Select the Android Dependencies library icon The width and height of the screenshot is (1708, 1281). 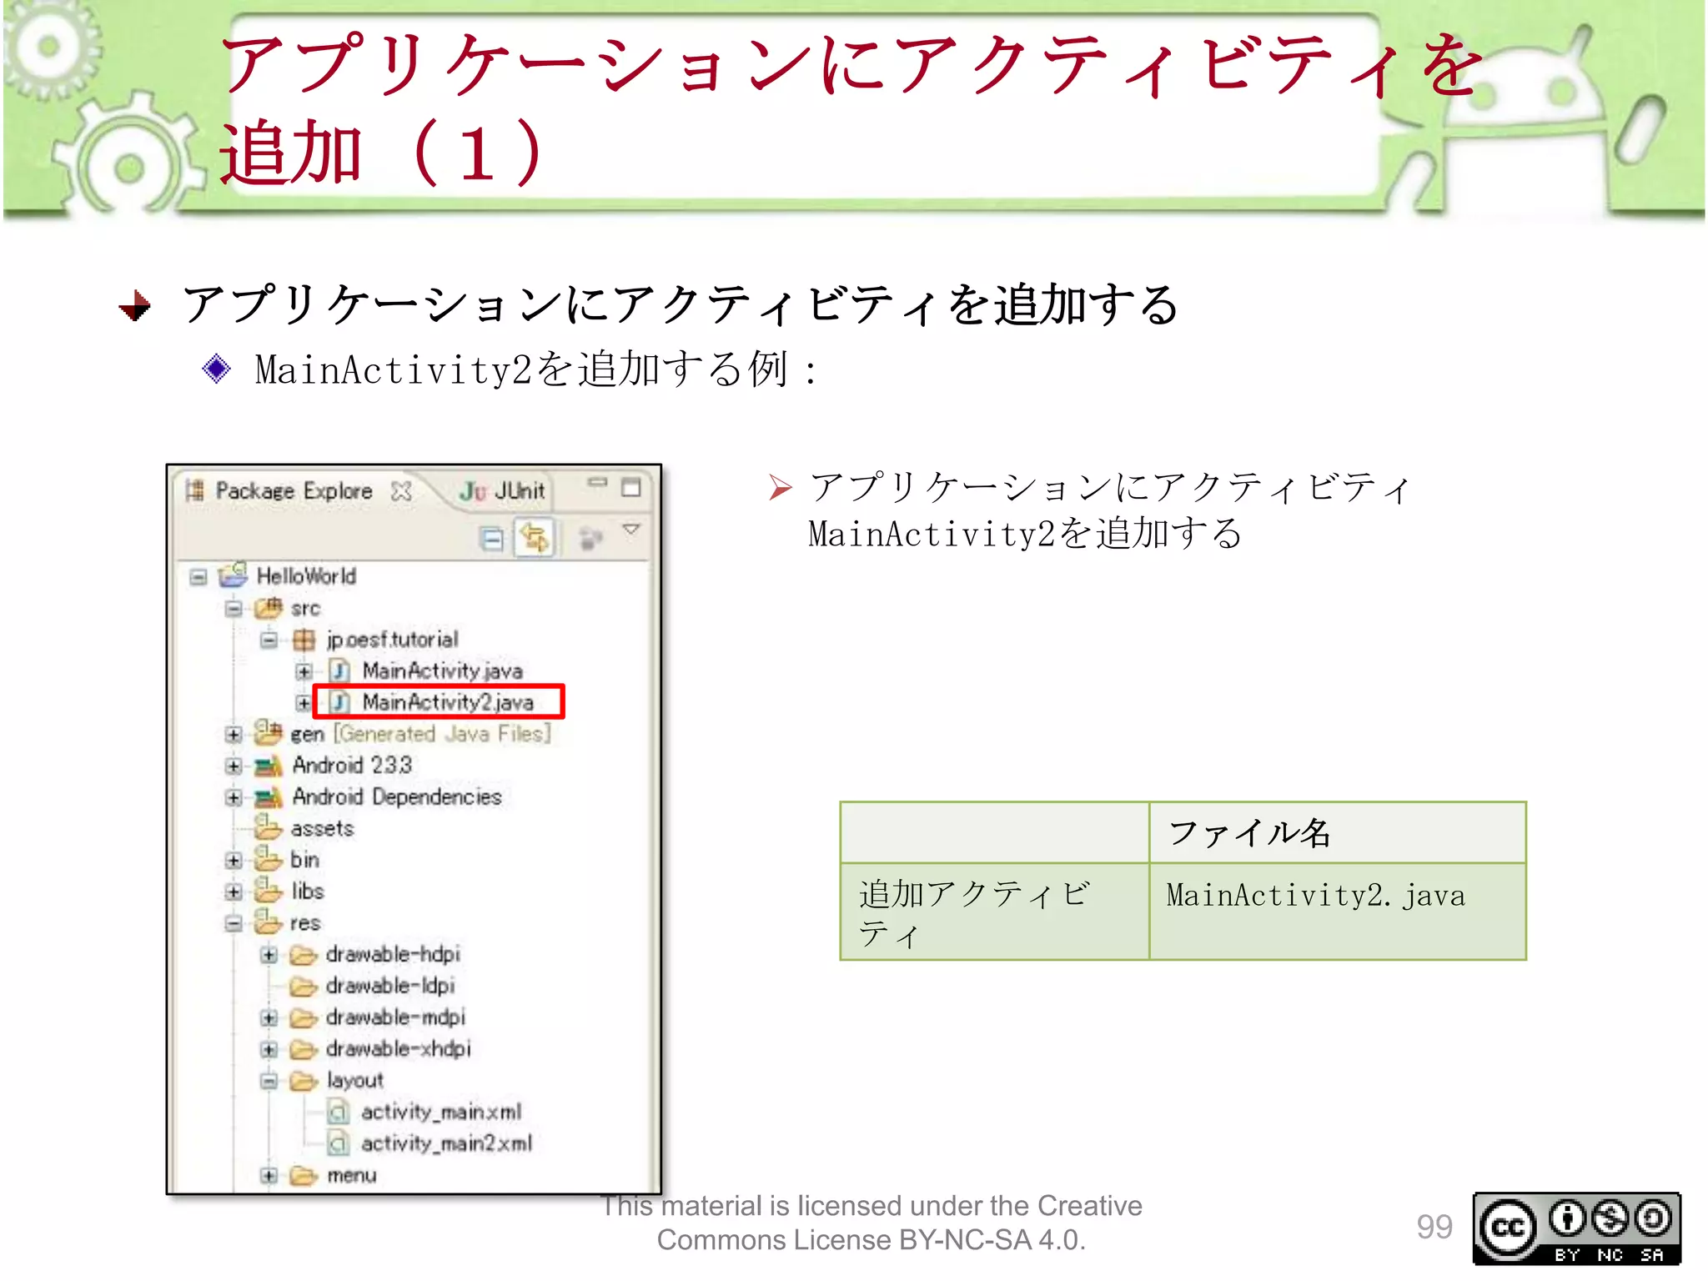coord(269,797)
